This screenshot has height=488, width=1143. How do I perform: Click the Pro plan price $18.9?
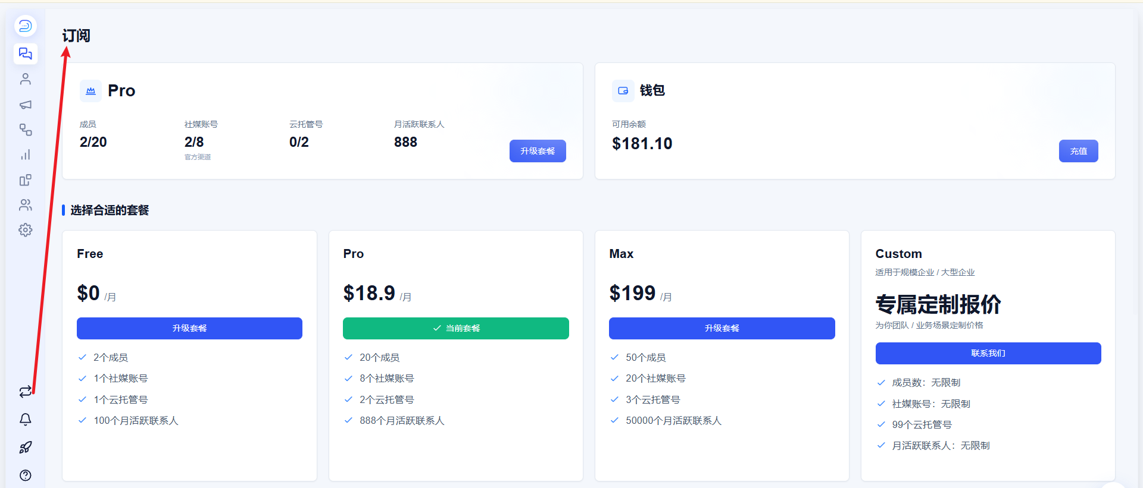coord(369,293)
